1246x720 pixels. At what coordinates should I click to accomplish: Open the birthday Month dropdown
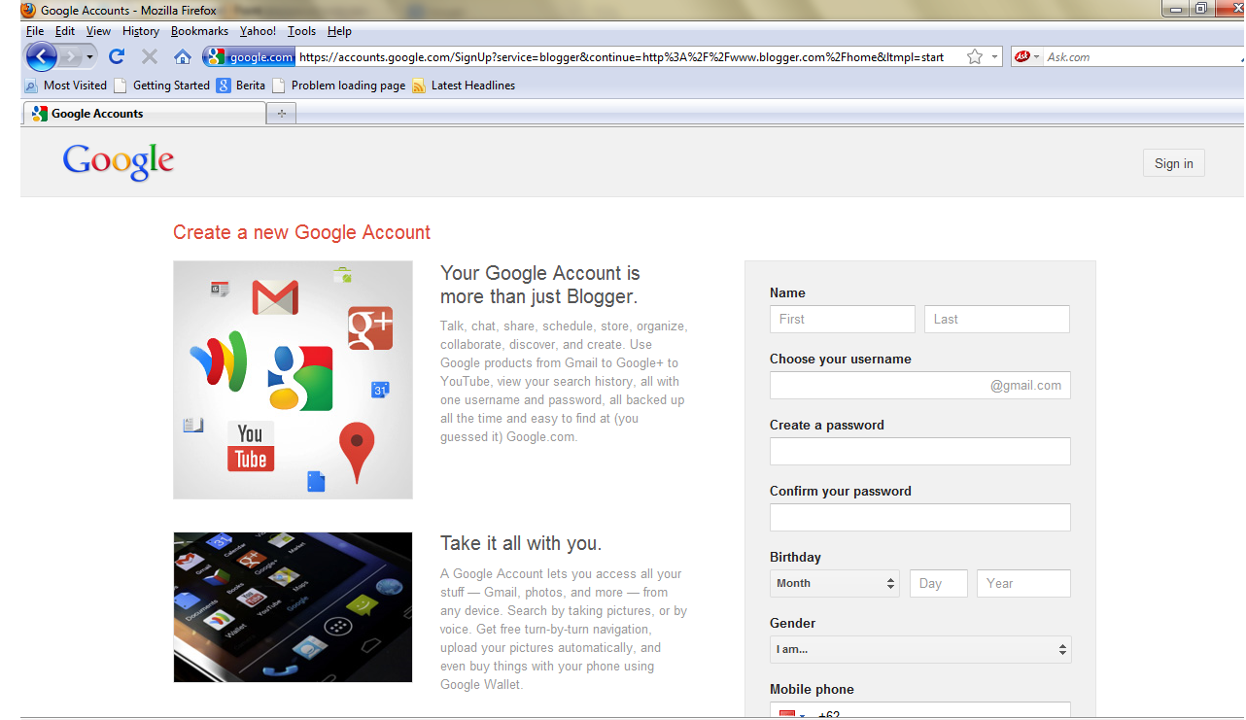point(835,583)
